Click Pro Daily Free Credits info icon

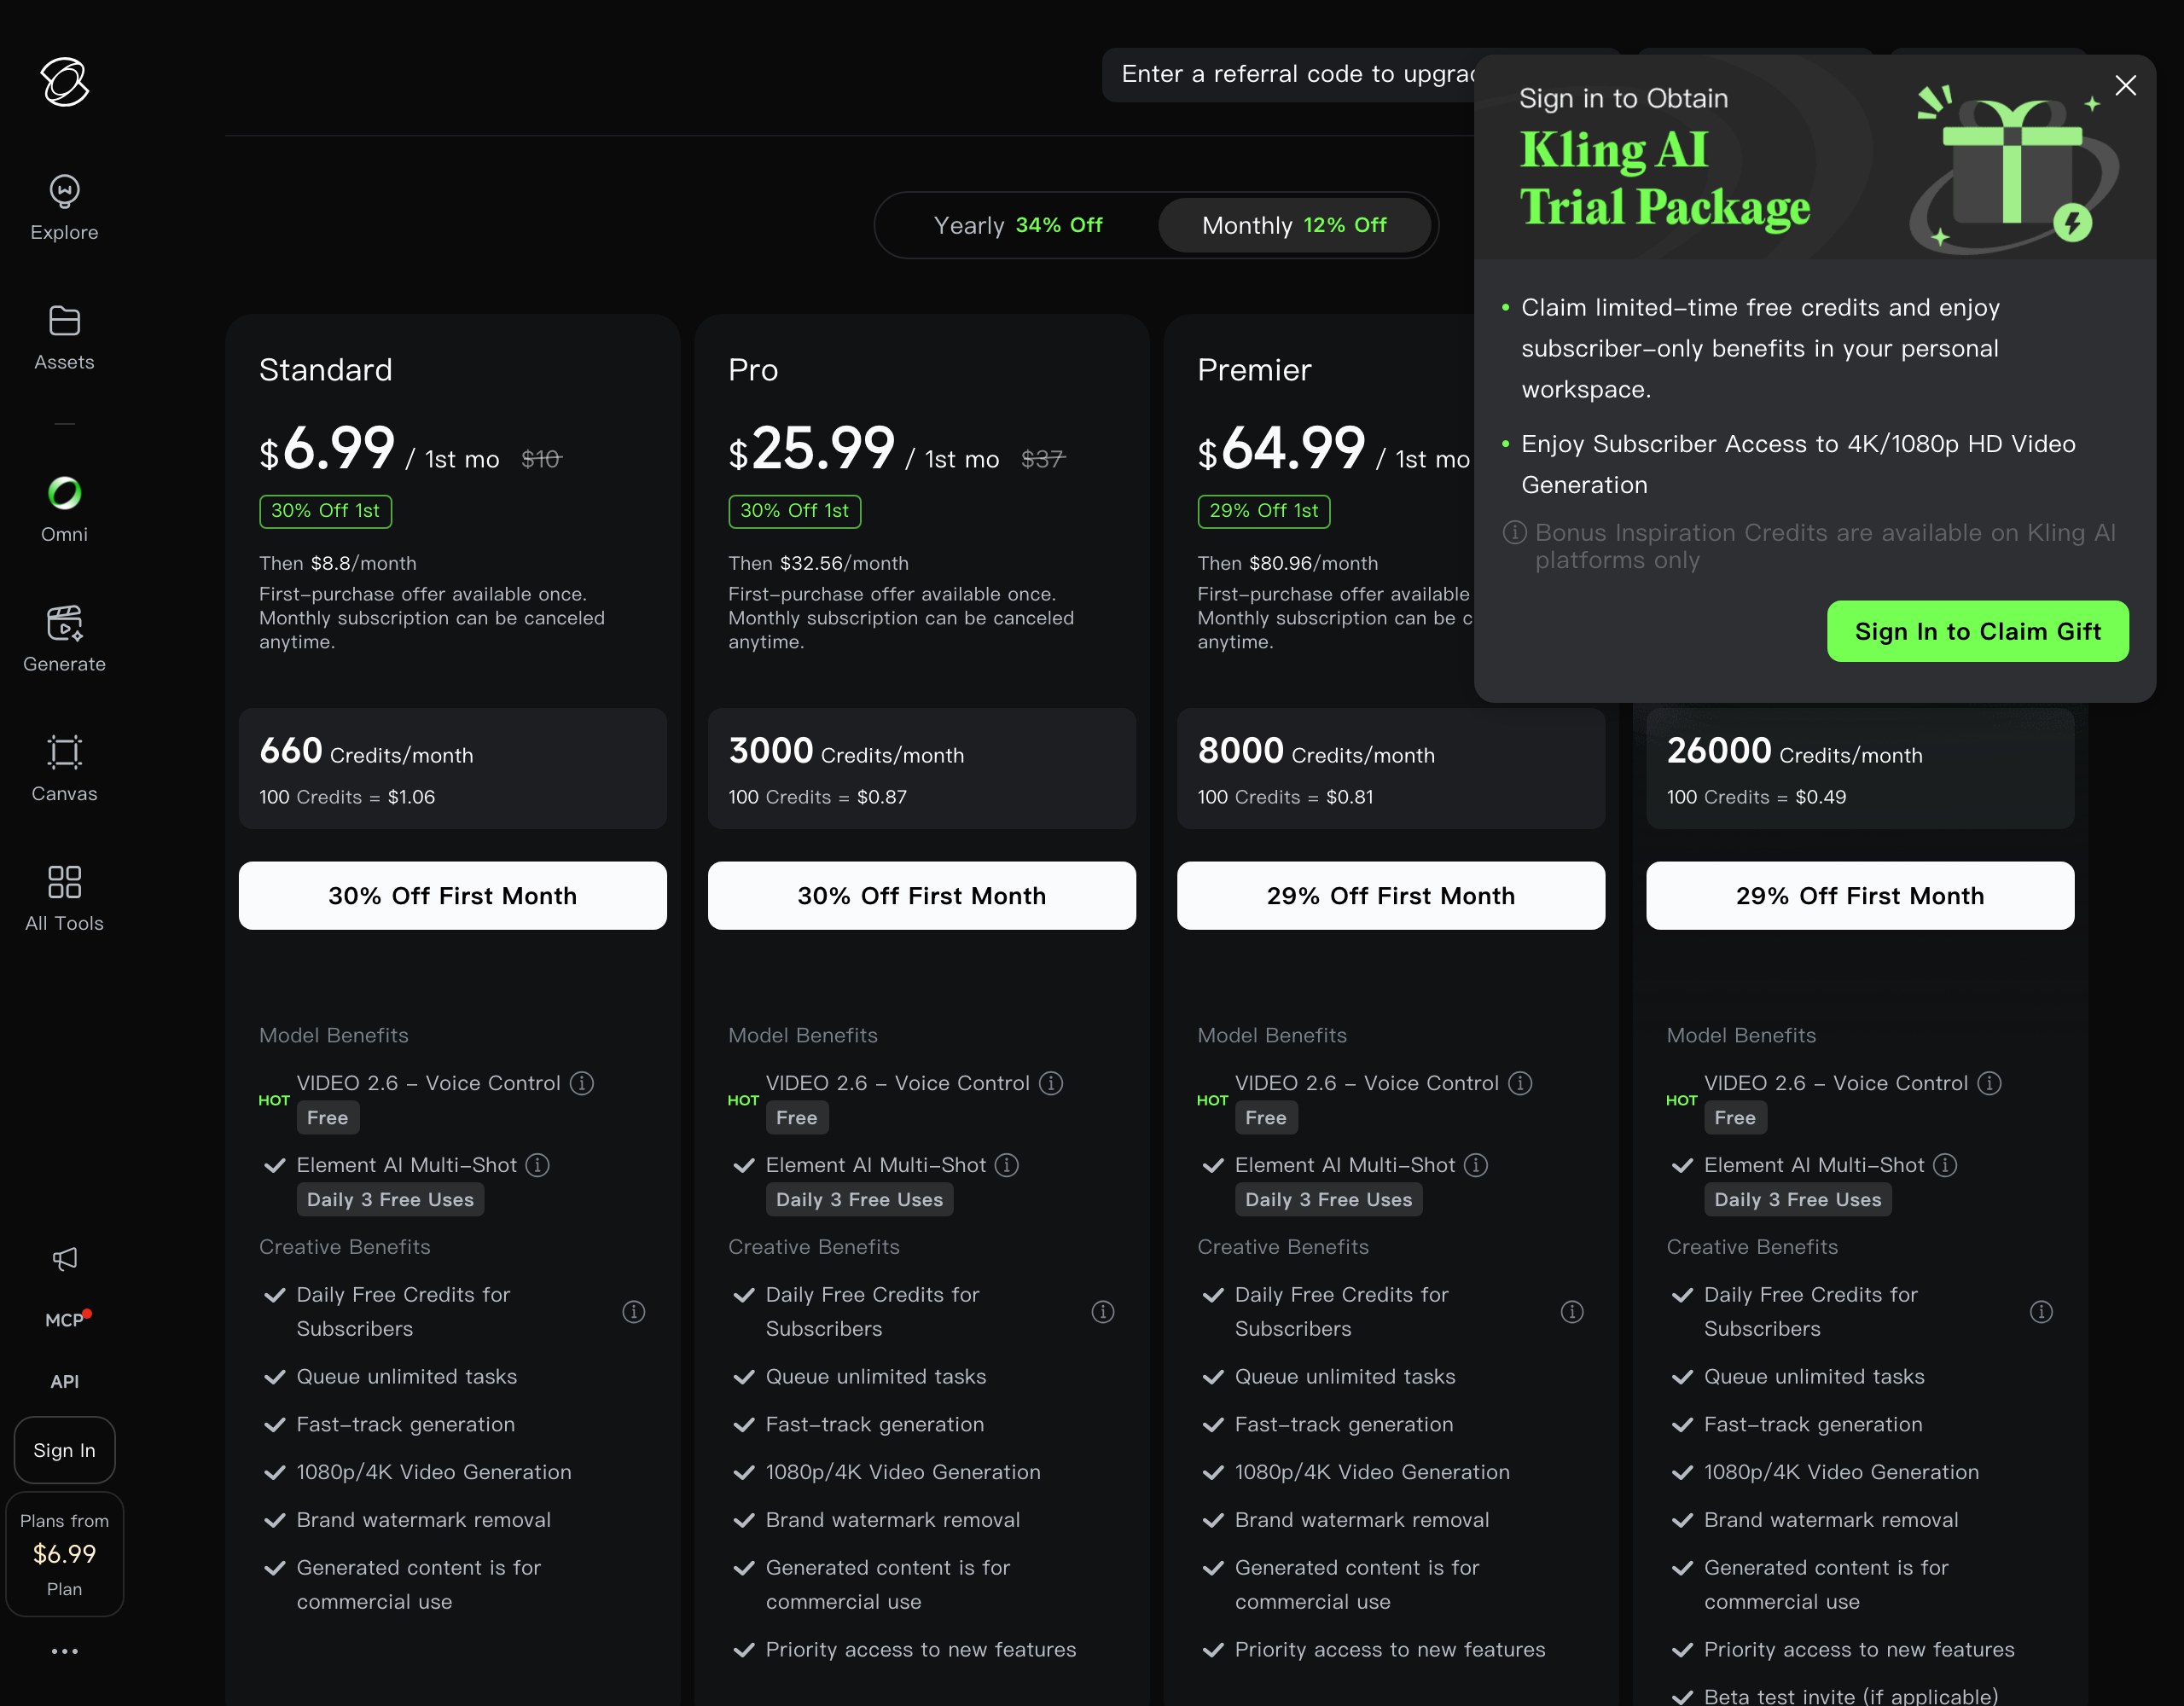point(1103,1311)
